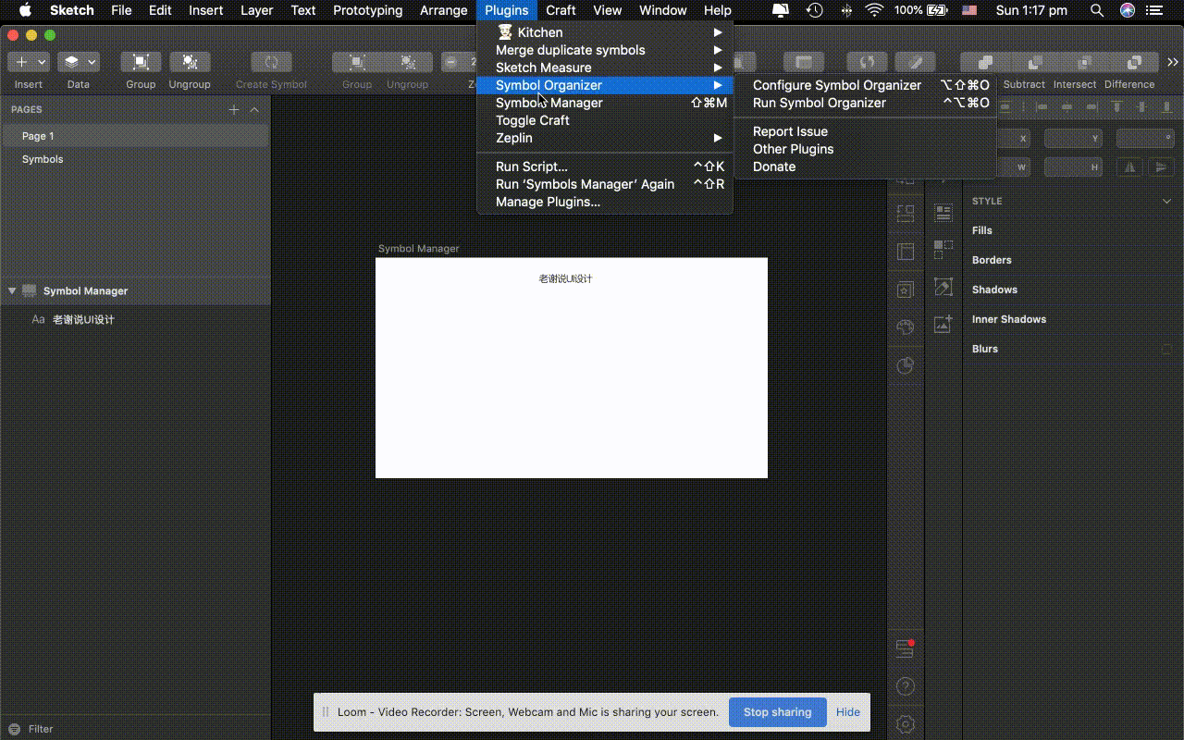
Task: Choose Run Script menu entry
Action: [x=605, y=166]
